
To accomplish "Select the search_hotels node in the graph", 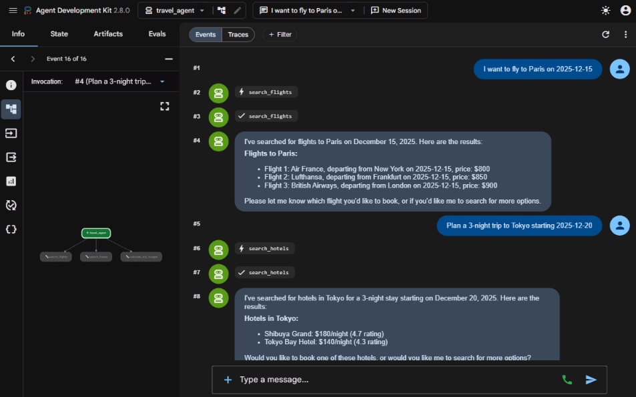I will (x=96, y=257).
